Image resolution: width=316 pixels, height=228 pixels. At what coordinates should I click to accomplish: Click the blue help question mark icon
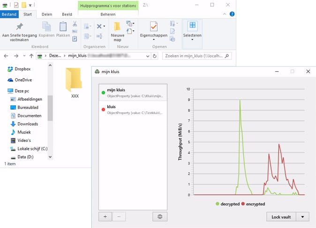[232, 14]
